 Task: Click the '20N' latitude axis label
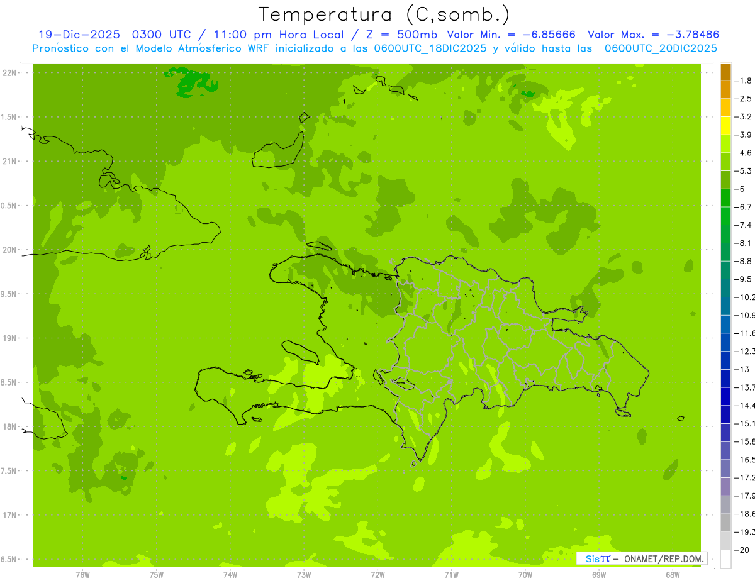[10, 250]
